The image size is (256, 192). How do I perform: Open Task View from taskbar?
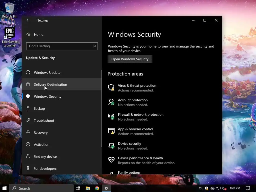78,188
